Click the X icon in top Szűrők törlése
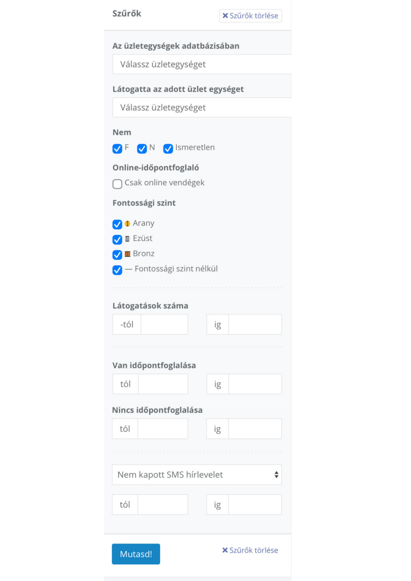This screenshot has height=581, width=411. pyautogui.click(x=225, y=16)
